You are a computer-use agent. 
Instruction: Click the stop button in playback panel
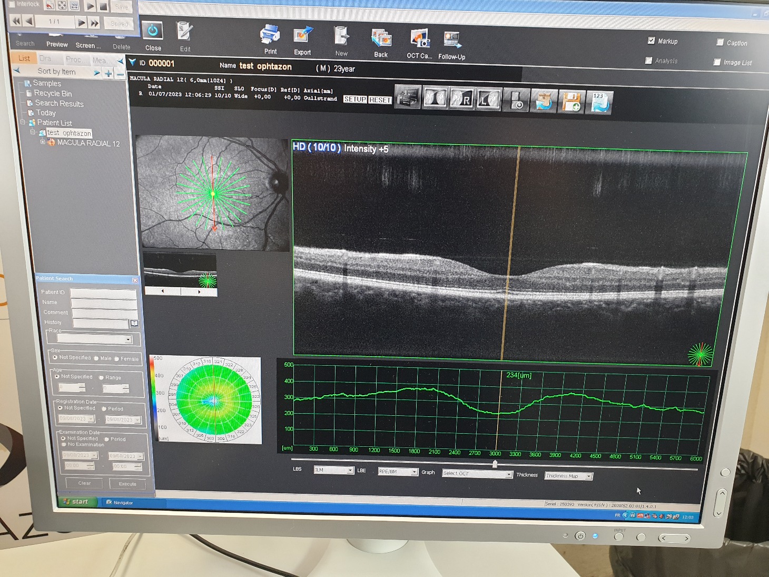coord(103,7)
